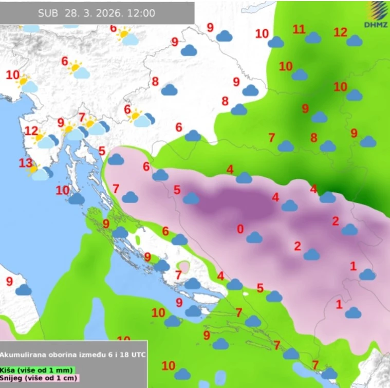The width and height of the screenshot is (390, 388).
Task: Click the cloud icon next to 11
Action: coord(313,38)
